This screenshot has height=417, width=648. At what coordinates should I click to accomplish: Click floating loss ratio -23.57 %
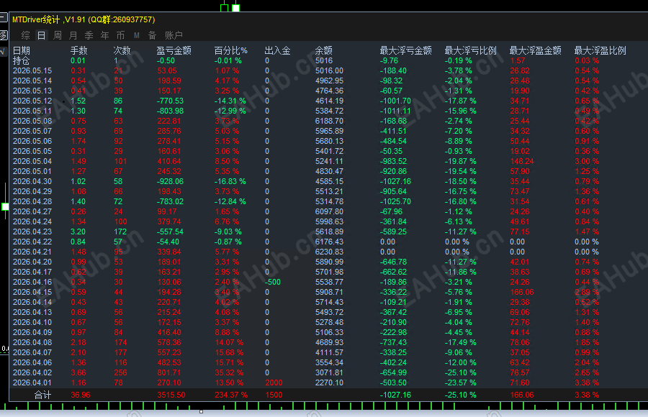click(x=461, y=382)
